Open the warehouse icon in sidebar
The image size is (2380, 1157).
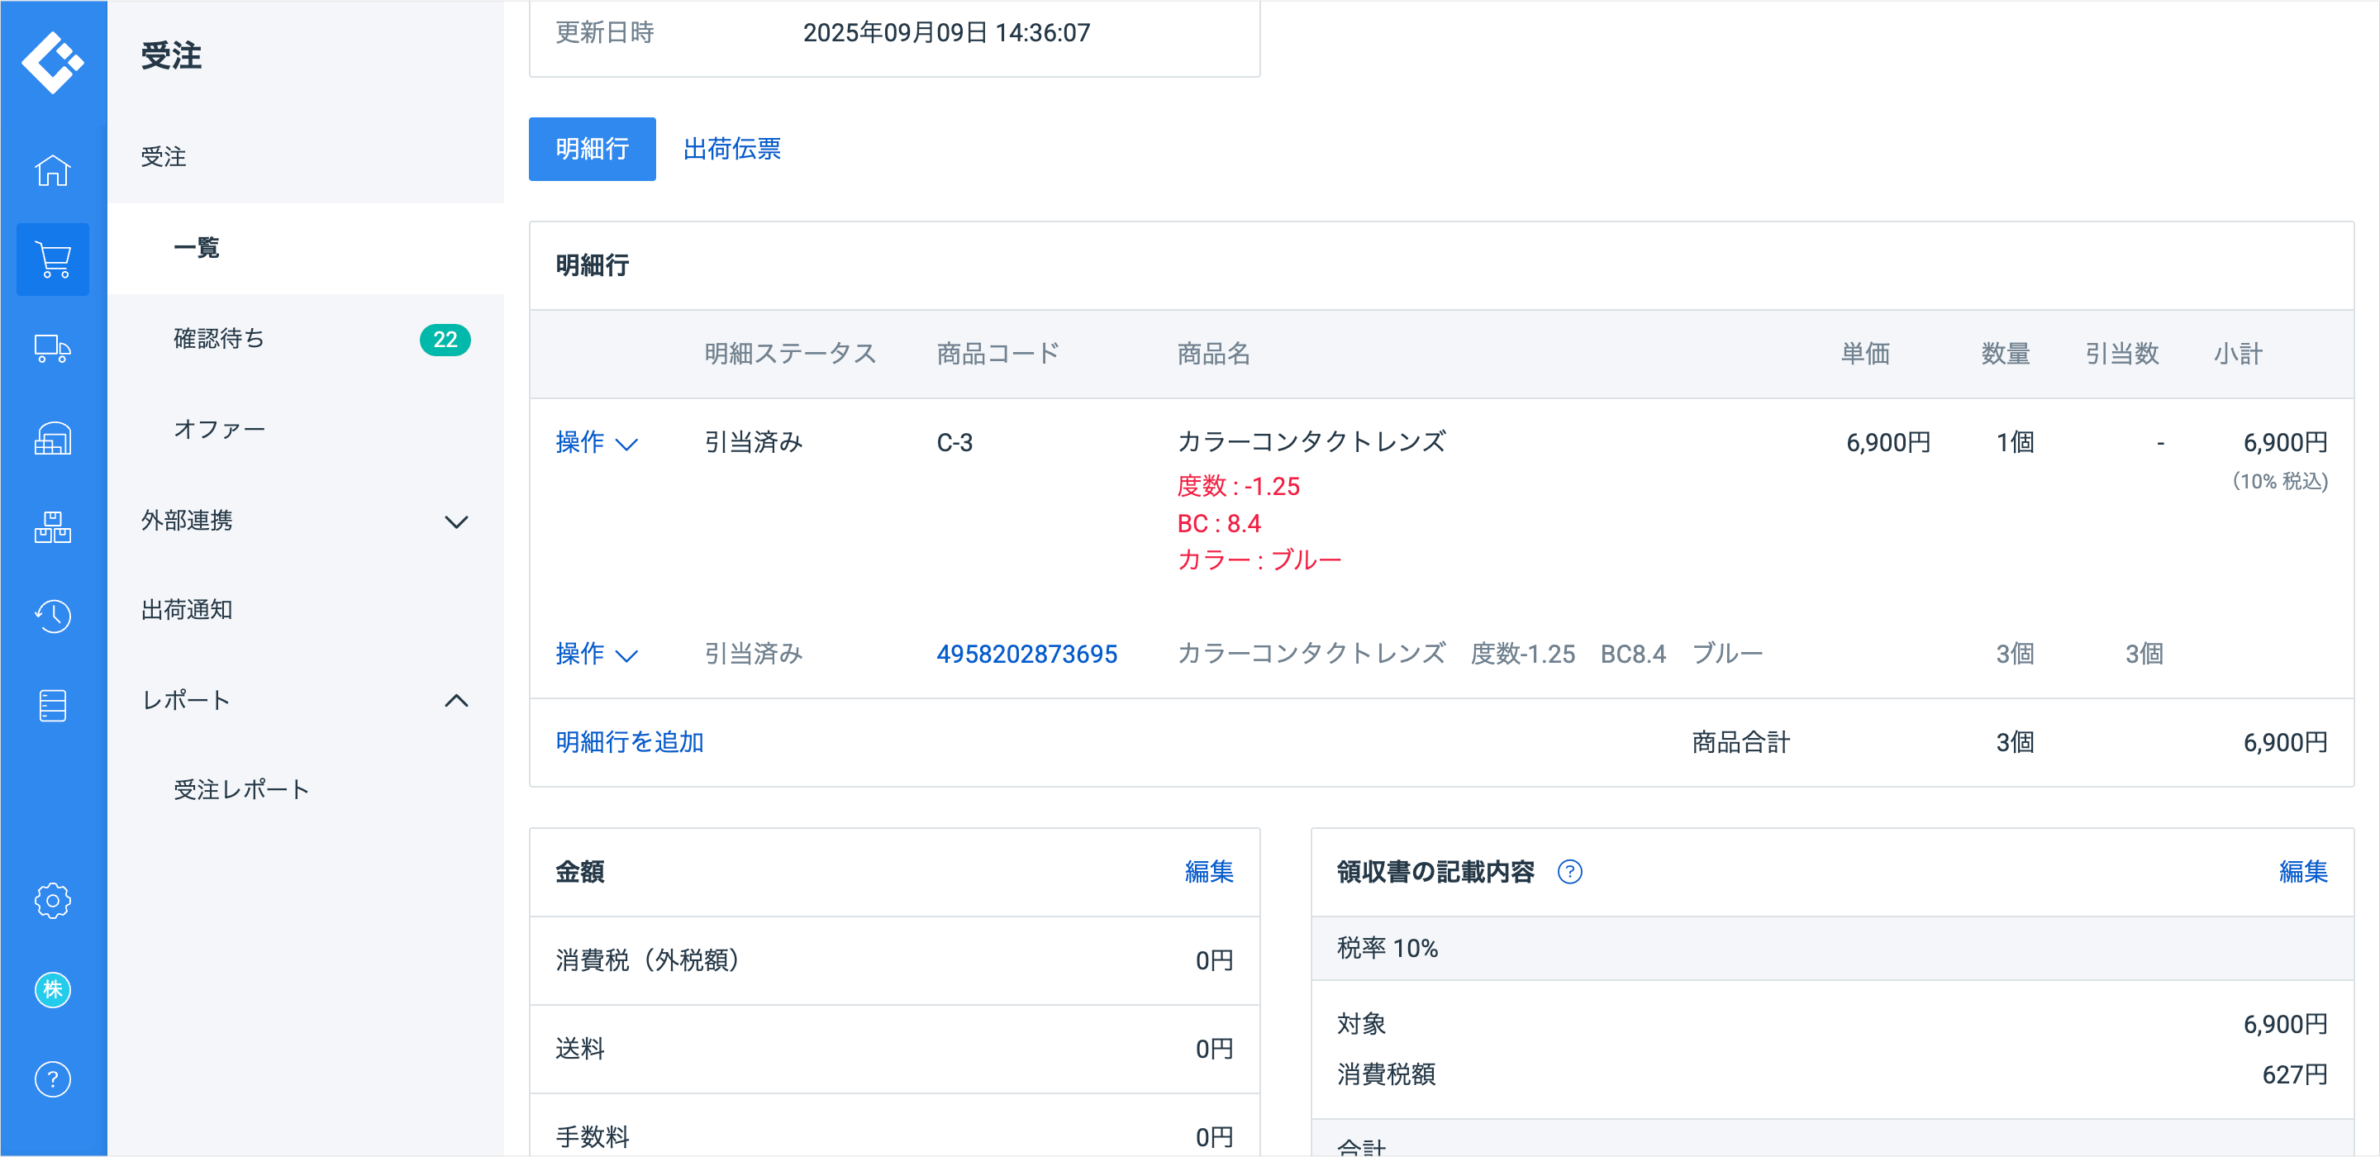click(53, 438)
